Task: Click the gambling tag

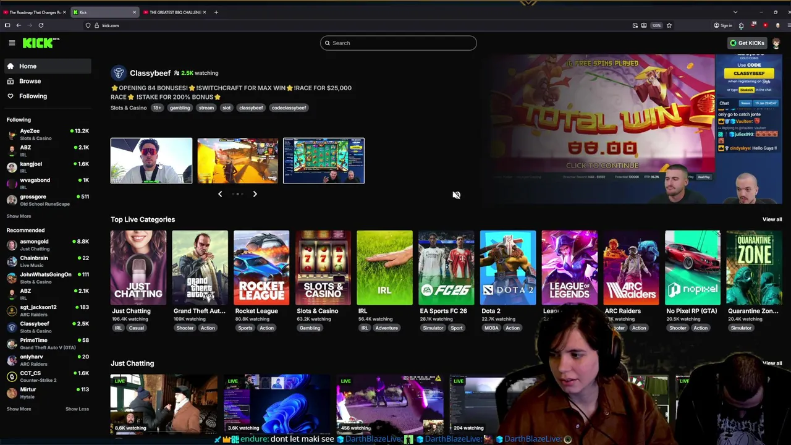Action: pos(180,108)
